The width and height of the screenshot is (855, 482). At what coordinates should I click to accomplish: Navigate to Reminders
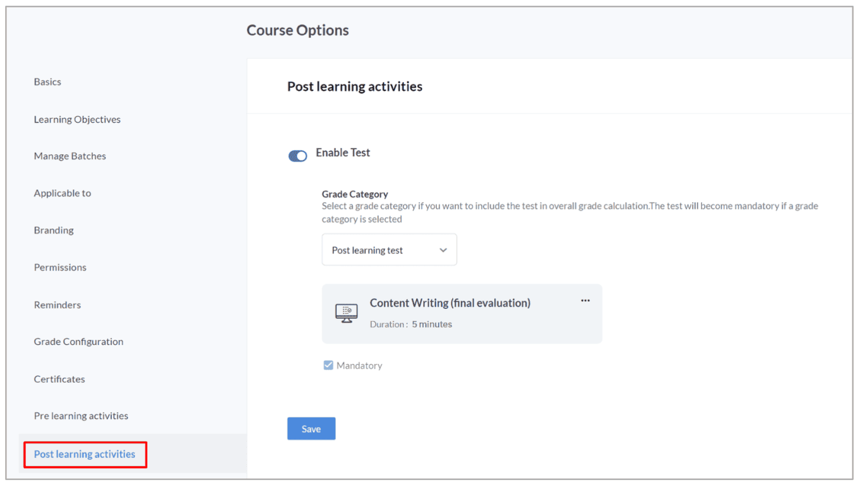[x=58, y=304]
